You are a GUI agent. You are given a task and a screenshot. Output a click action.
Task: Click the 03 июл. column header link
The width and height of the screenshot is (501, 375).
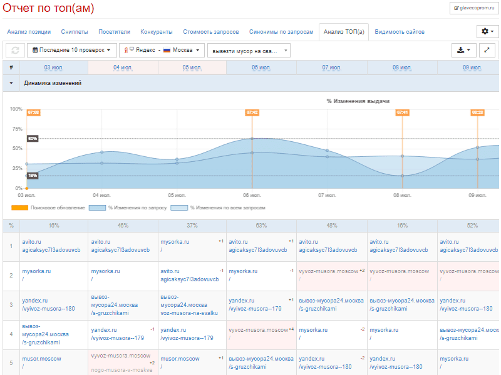(54, 67)
